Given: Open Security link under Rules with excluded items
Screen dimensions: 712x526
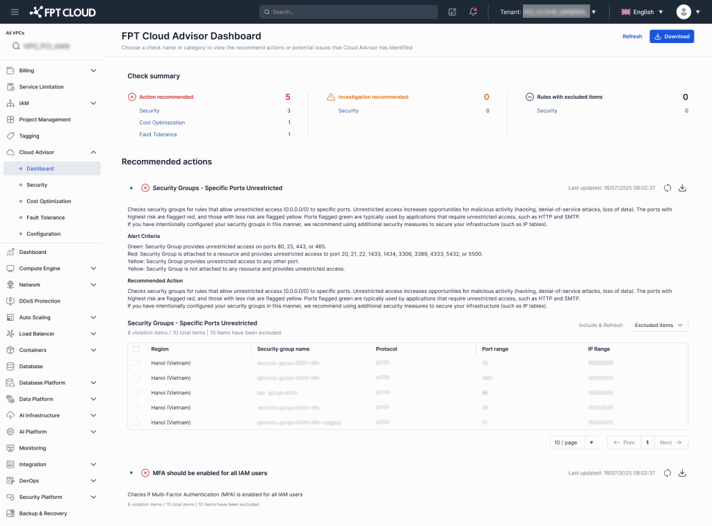Looking at the screenshot, I should (x=547, y=111).
